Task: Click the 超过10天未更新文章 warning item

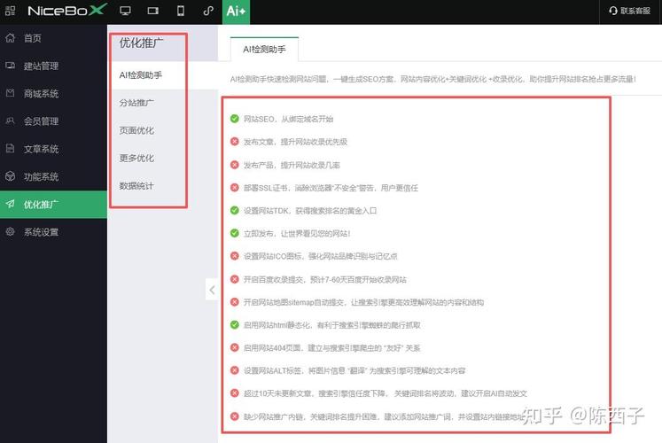Action: click(385, 393)
